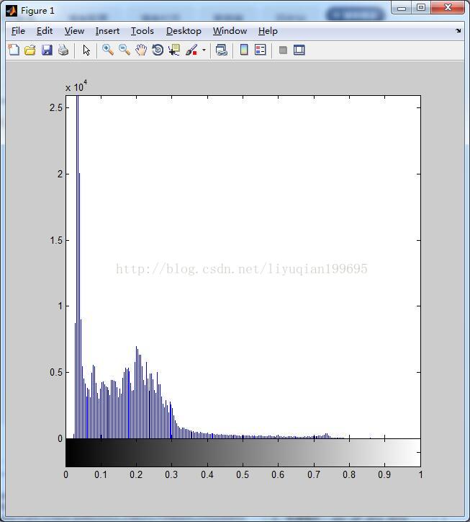Screen dimensions: 470x522
Task: Print the figure
Action: [63, 50]
